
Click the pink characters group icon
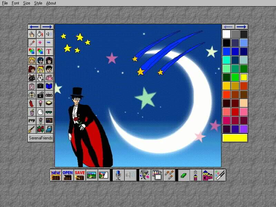pyautogui.click(x=208, y=175)
